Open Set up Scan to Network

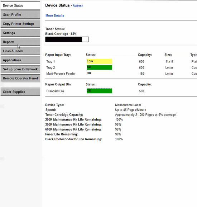[x=20, y=69]
